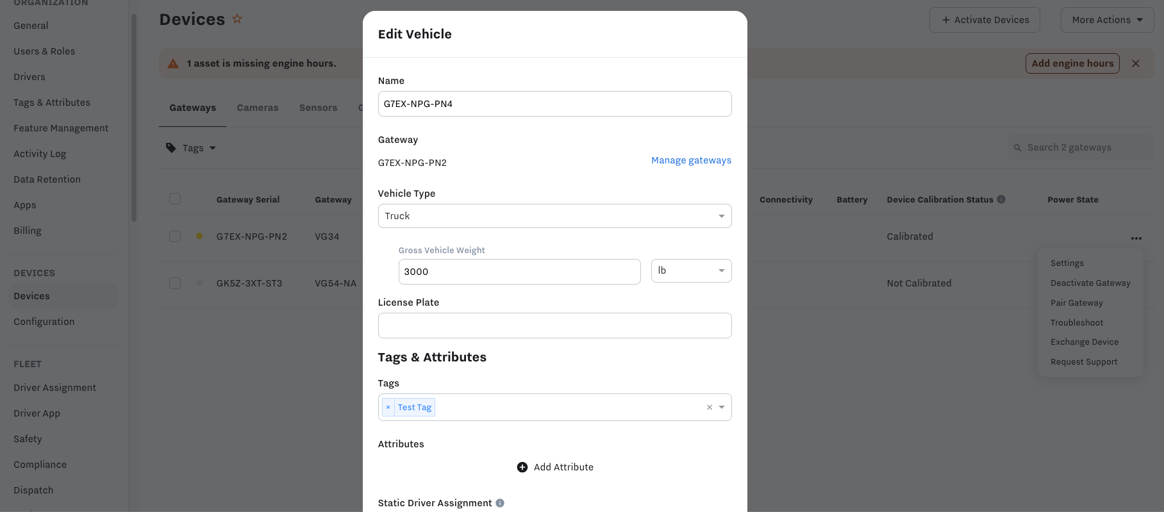Select the GK5Z-3XT-ST3 row checkbox
This screenshot has height=512, width=1164.
(175, 283)
